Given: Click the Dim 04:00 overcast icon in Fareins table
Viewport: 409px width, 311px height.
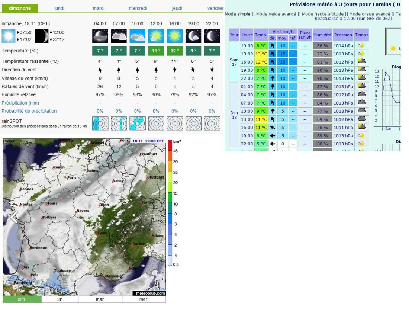Looking at the screenshot, I should click(x=361, y=94).
